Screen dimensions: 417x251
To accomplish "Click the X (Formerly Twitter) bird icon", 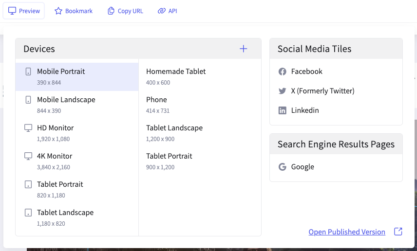I will pyautogui.click(x=282, y=91).
